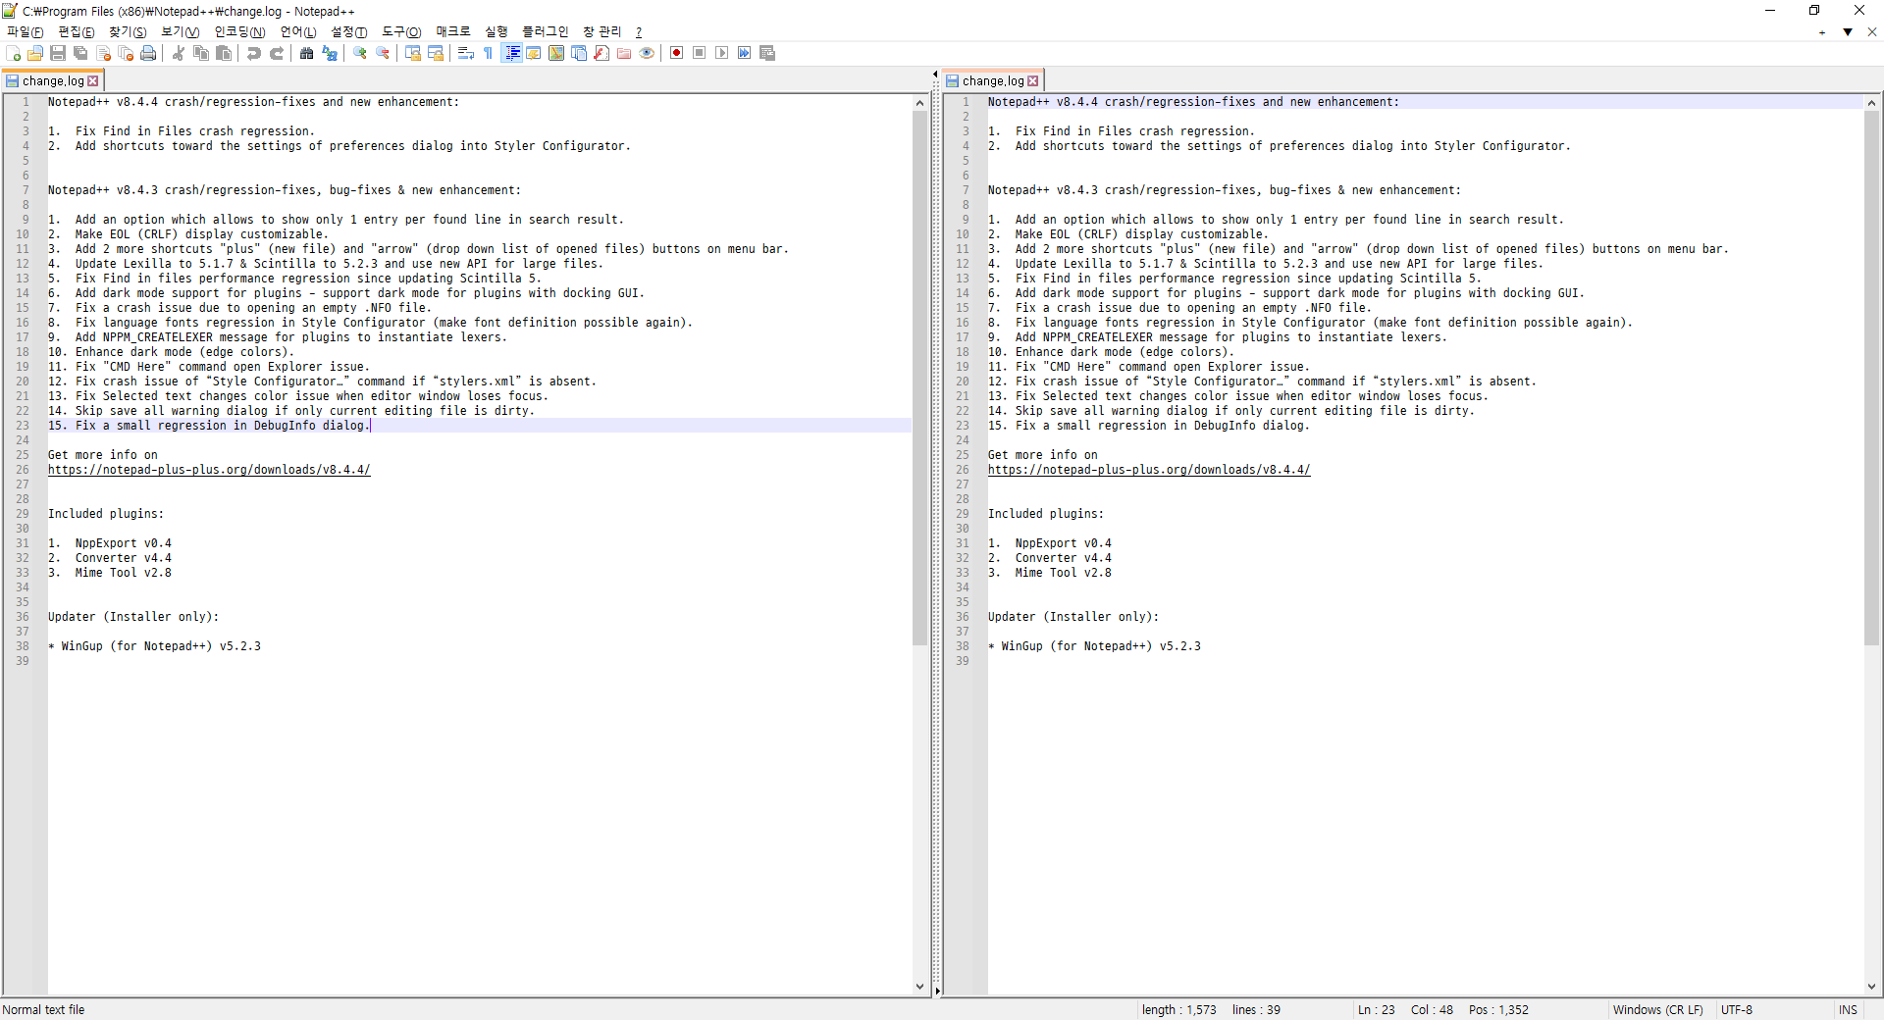Click the Ln : 23 status bar entry
The height and width of the screenshot is (1020, 1884).
(x=1377, y=1010)
